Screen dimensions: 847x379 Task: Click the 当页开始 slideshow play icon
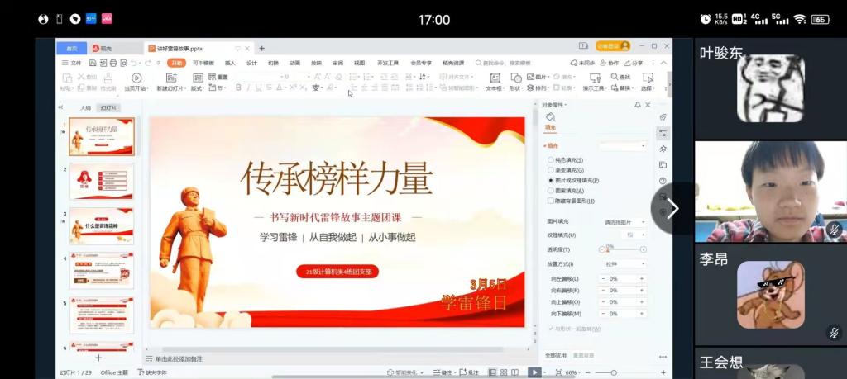point(136,78)
